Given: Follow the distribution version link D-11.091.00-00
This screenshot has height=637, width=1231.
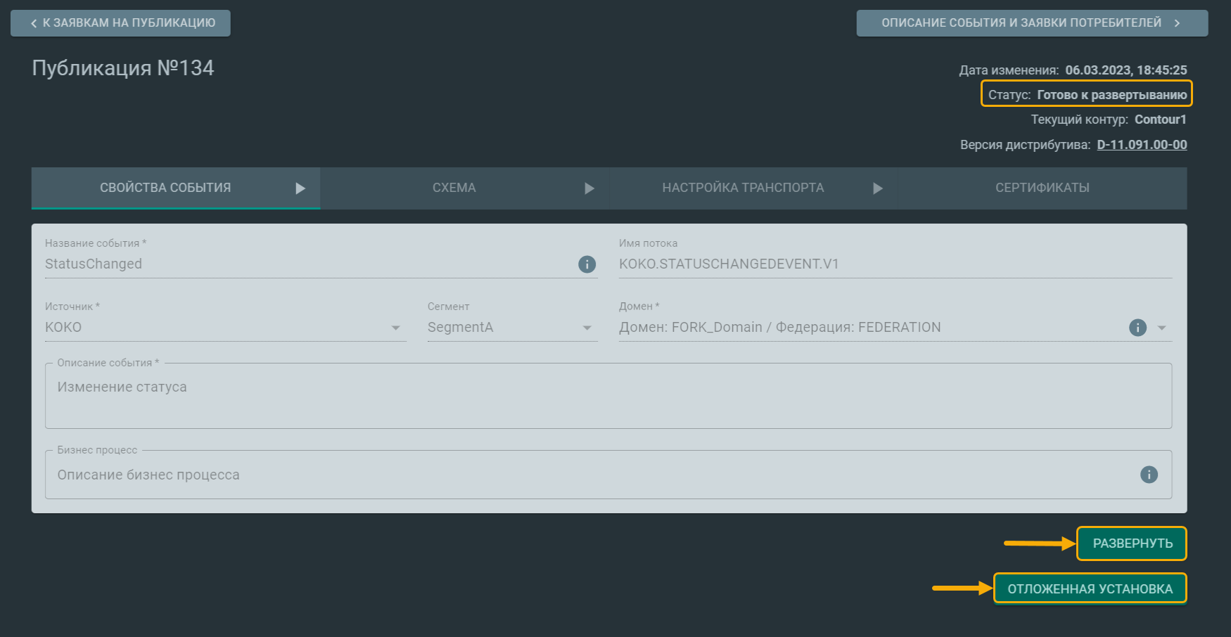Looking at the screenshot, I should [1142, 145].
